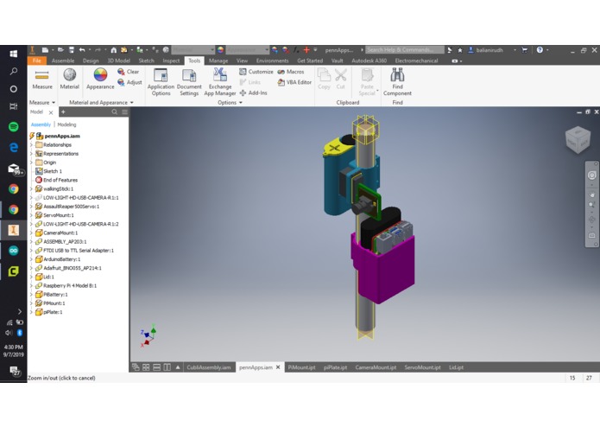This screenshot has width=600, height=427.
Task: Open the Customize dialog
Action: pos(256,72)
